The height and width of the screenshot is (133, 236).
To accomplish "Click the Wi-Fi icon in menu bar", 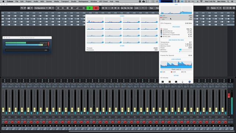I will tap(201, 1).
